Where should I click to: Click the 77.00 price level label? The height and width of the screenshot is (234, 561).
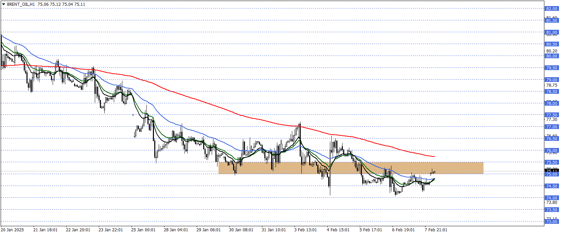[551, 127]
